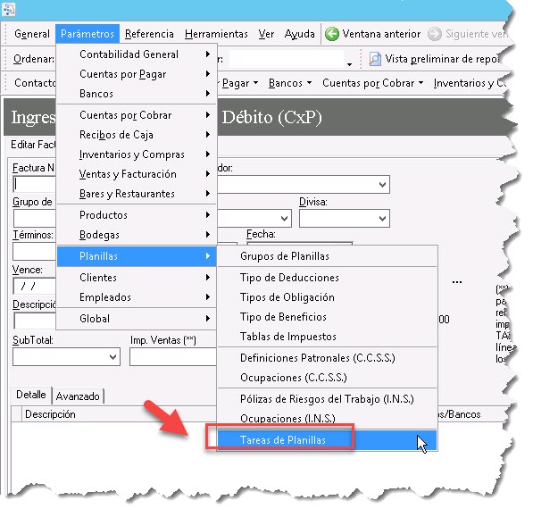
Task: Click the ellipsis button on the right
Action: (457, 282)
